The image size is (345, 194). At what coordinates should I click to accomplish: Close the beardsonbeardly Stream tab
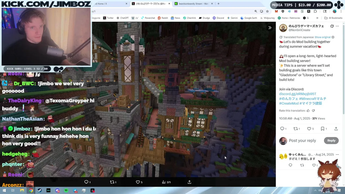tap(212, 4)
